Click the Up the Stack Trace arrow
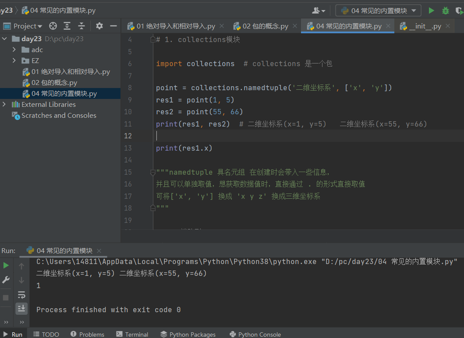 [x=21, y=266]
